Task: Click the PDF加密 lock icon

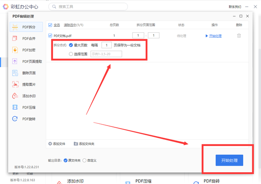Action: pos(15,50)
